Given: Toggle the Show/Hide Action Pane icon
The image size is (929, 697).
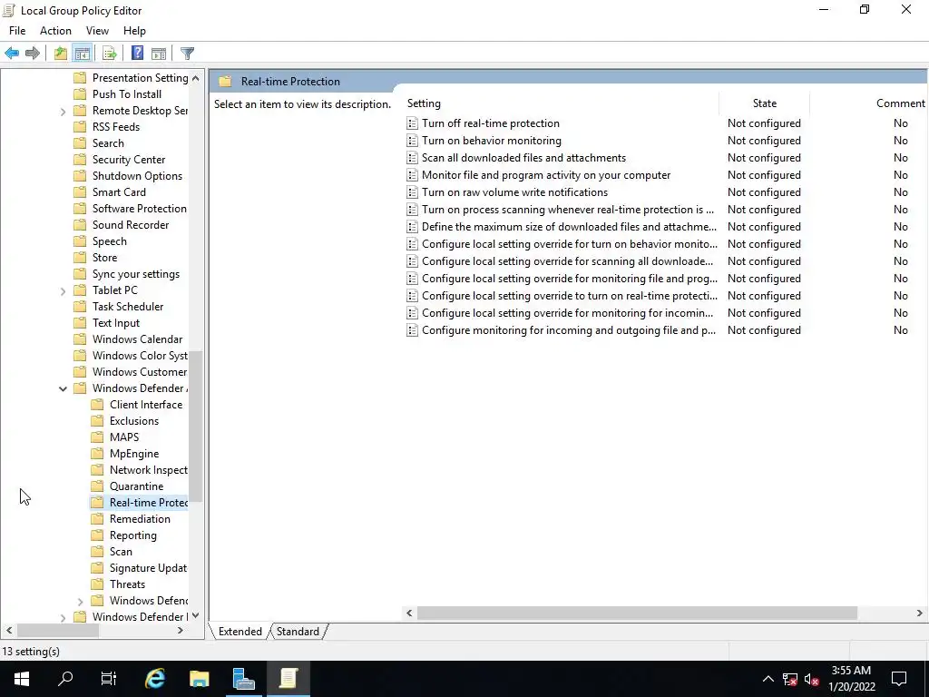Looking at the screenshot, I should 159,54.
